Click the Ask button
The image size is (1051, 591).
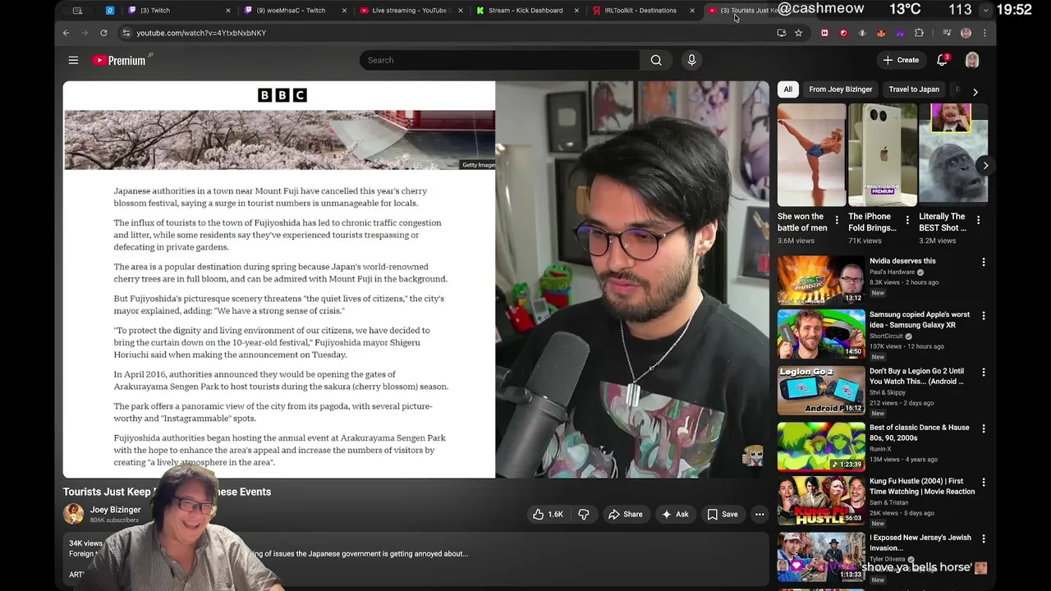click(x=674, y=515)
